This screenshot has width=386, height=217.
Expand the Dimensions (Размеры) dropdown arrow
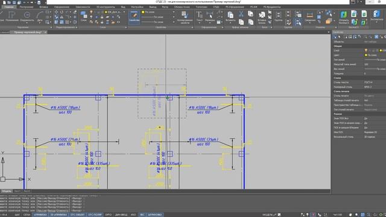210,23
